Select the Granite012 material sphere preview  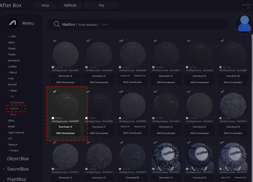(233, 105)
